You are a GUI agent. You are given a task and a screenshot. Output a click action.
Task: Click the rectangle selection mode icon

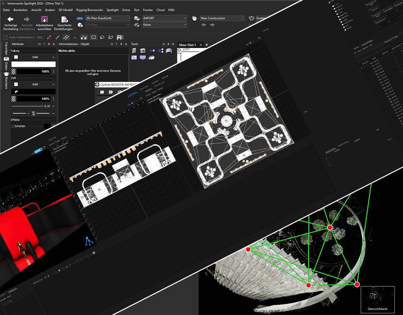(93, 37)
